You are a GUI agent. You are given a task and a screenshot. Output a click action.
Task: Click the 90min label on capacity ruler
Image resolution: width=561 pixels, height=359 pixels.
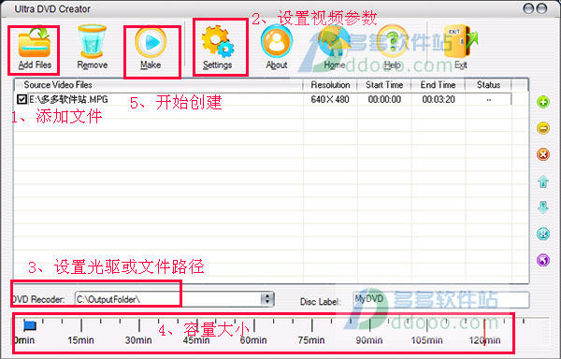pos(369,340)
